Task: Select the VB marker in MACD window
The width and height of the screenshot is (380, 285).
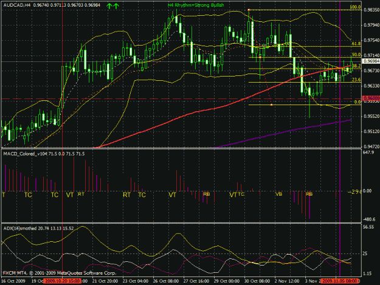Action: pos(278,194)
